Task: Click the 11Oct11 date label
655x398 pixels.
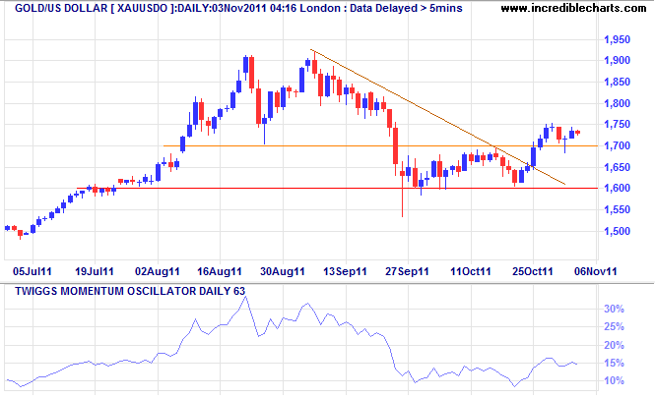Action: coord(471,272)
